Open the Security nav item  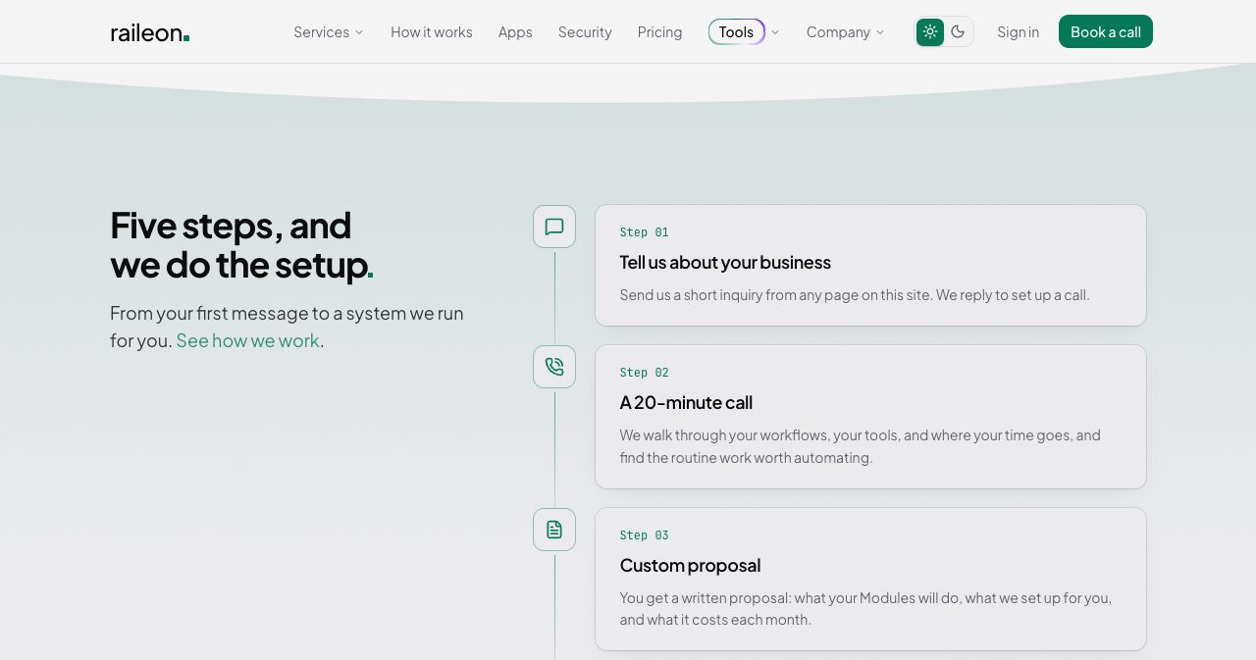tap(585, 31)
